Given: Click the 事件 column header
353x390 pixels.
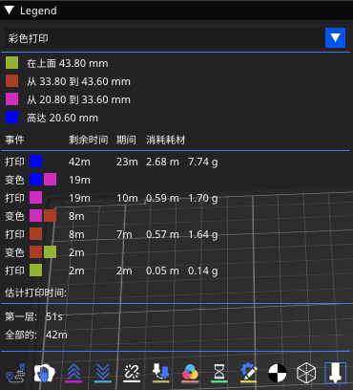Looking at the screenshot, I should [14, 140].
